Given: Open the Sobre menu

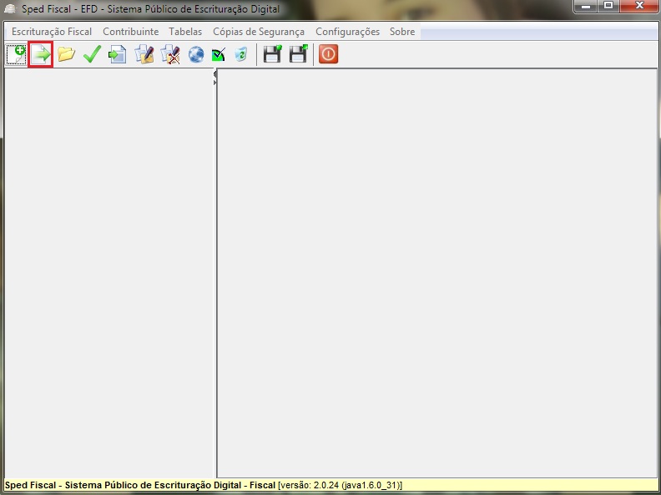Looking at the screenshot, I should tap(402, 32).
